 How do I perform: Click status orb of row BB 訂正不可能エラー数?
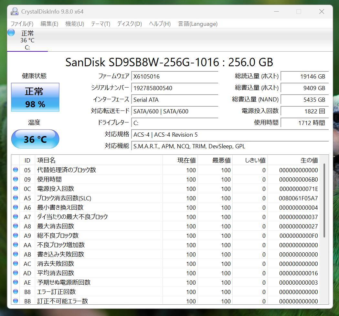16,301
